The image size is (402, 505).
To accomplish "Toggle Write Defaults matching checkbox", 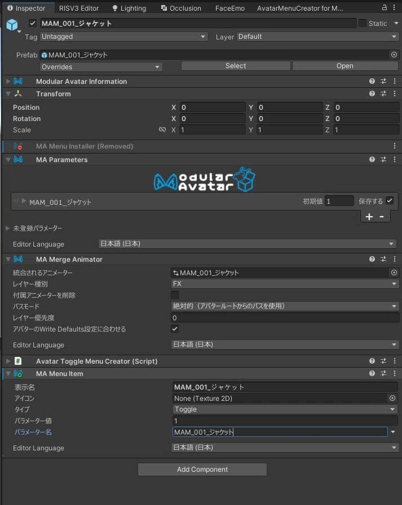I will click(175, 329).
